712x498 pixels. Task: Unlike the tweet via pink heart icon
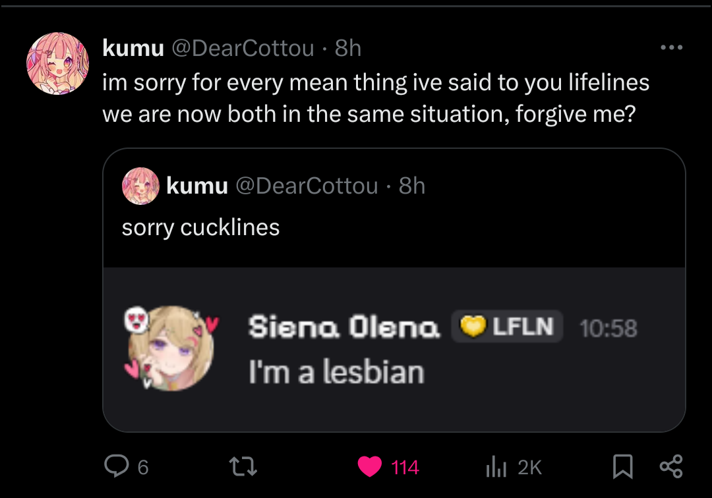(x=370, y=466)
